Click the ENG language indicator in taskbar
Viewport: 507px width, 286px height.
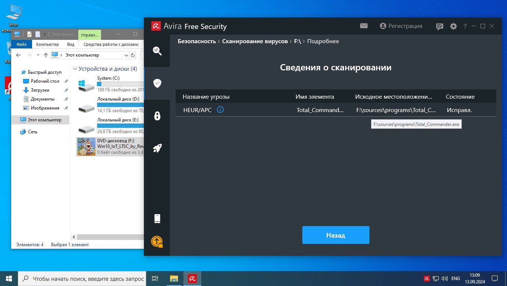pos(456,279)
